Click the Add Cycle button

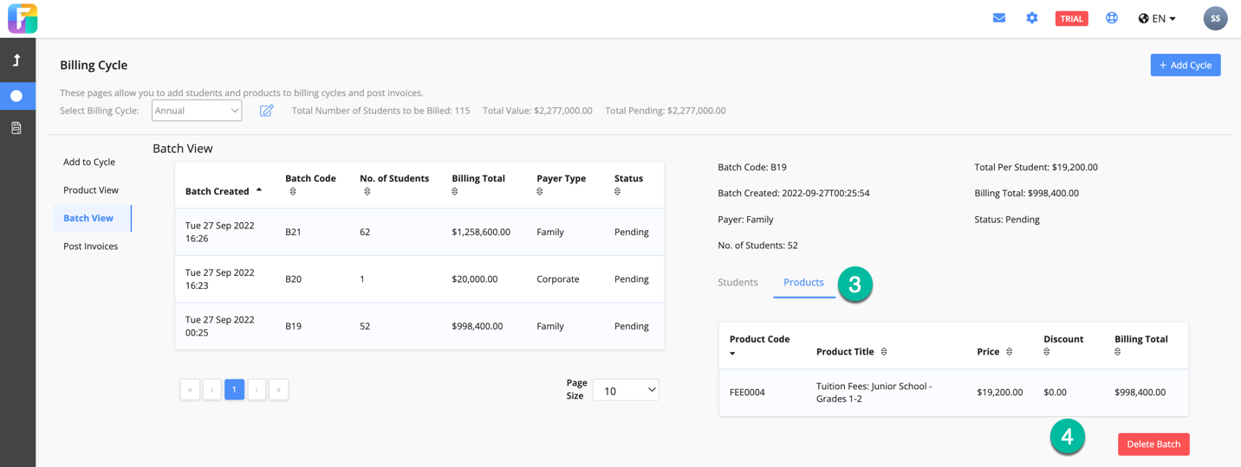(x=1185, y=65)
